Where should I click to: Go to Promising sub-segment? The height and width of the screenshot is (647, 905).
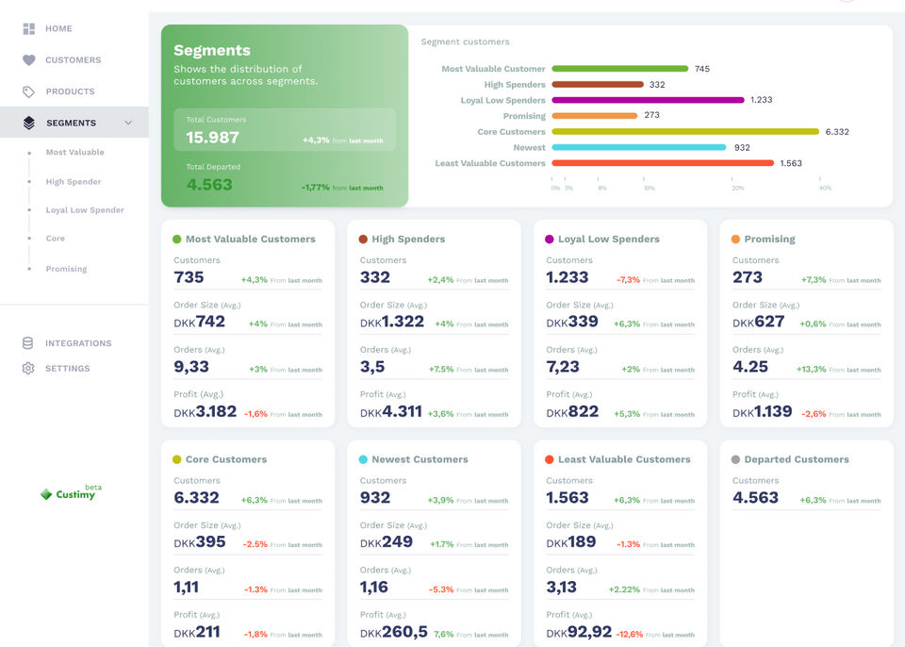[x=66, y=269]
